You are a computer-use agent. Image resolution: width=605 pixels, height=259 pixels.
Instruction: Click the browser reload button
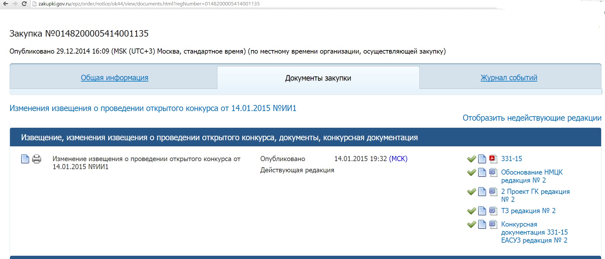24,4
